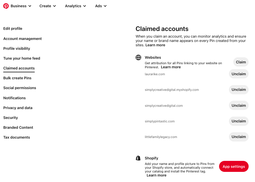Image resolution: width=255 pixels, height=182 pixels.
Task: Click Learn more in Claimed accounts description
Action: [155, 45]
